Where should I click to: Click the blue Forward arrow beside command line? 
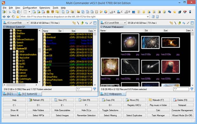pyautogui.click(x=9, y=17)
